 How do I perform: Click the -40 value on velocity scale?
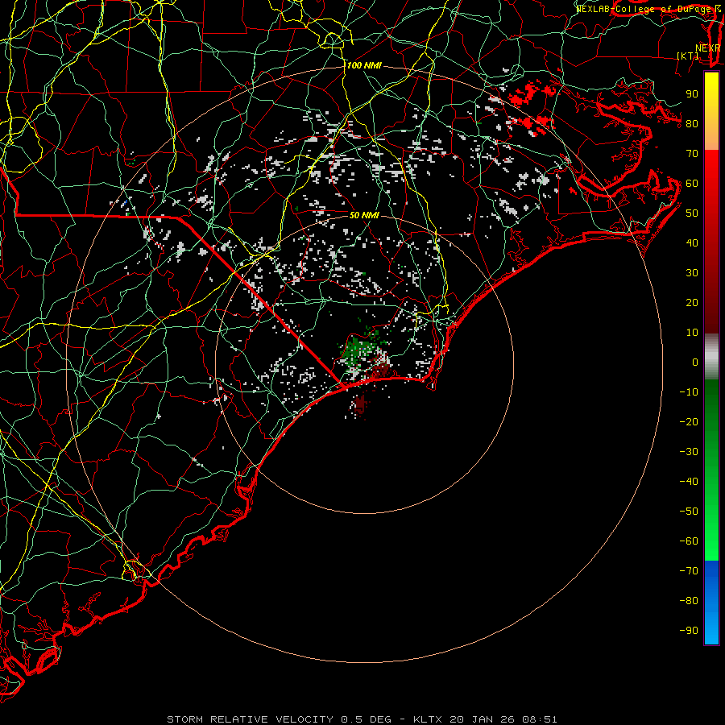tap(689, 482)
